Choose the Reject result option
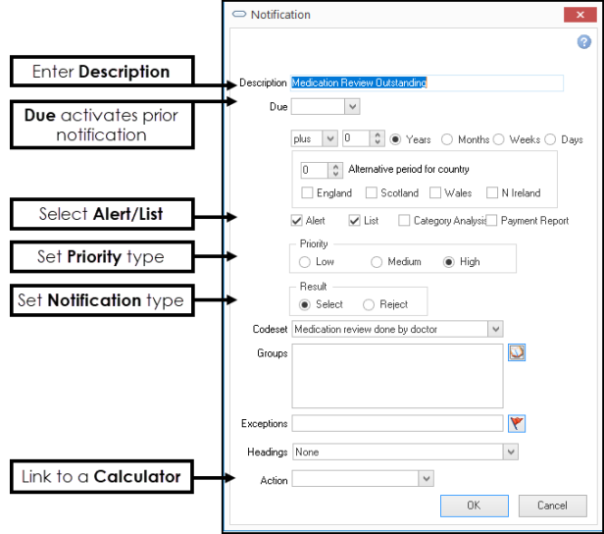 pos(369,305)
